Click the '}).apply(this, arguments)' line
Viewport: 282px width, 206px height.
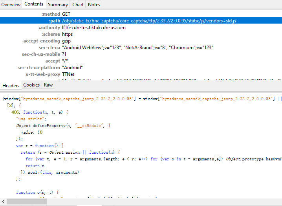tap(50, 172)
